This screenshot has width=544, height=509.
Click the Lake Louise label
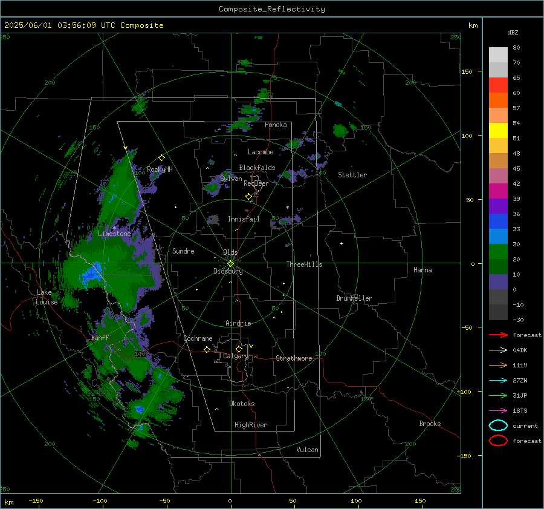47,297
